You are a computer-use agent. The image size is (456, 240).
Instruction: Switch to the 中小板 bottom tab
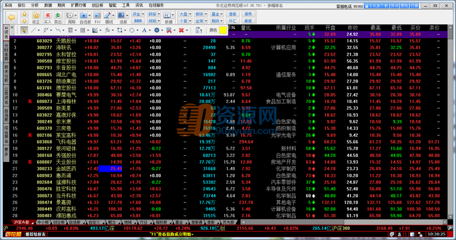(x=43, y=222)
